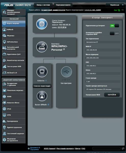Open AiMesh sidebar icon

[x=4, y=30]
